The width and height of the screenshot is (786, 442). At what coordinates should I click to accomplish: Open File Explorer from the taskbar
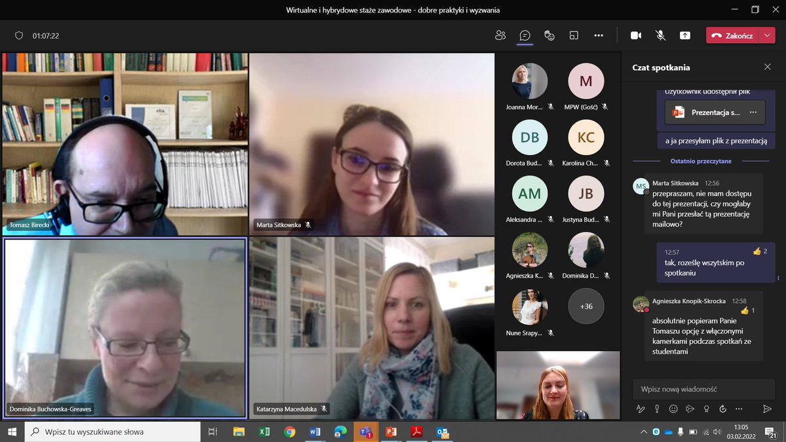click(239, 432)
